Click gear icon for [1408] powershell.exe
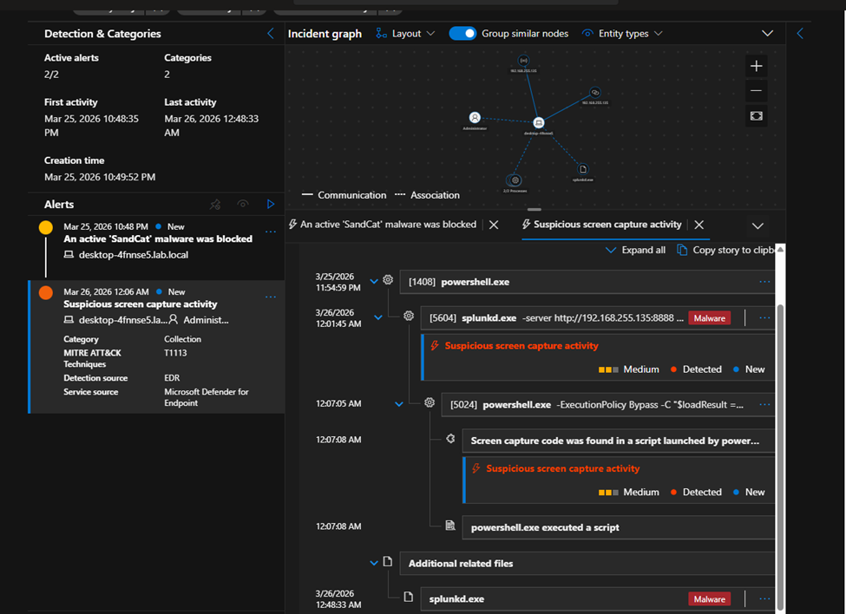846x614 pixels. (388, 280)
